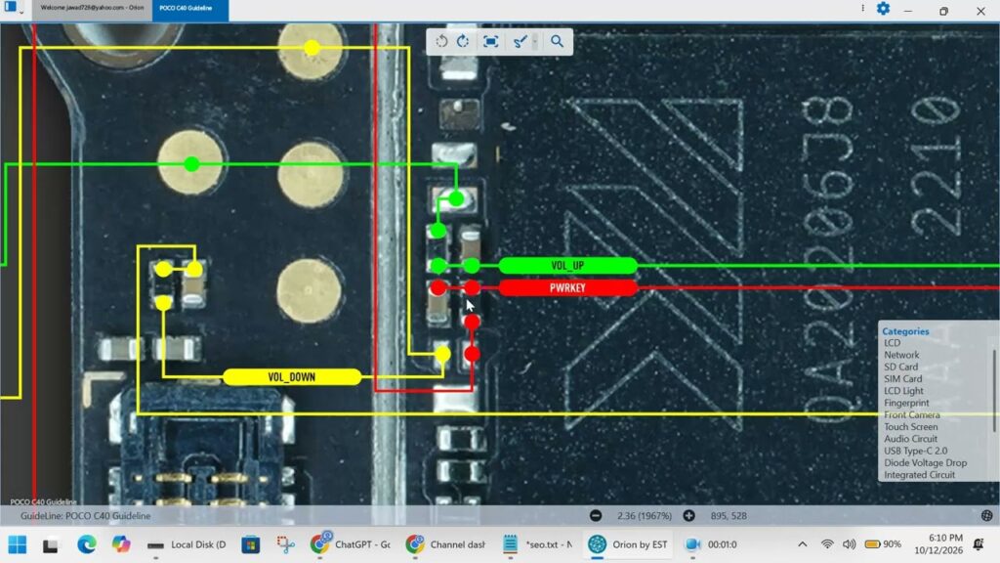Switch to the Welcome Orion tab
Screen dimensions: 1000x563
click(92, 8)
